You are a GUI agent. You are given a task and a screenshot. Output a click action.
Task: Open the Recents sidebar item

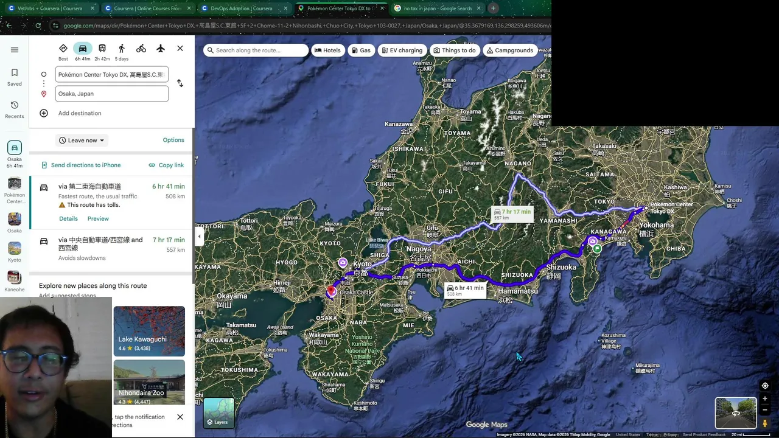point(15,109)
